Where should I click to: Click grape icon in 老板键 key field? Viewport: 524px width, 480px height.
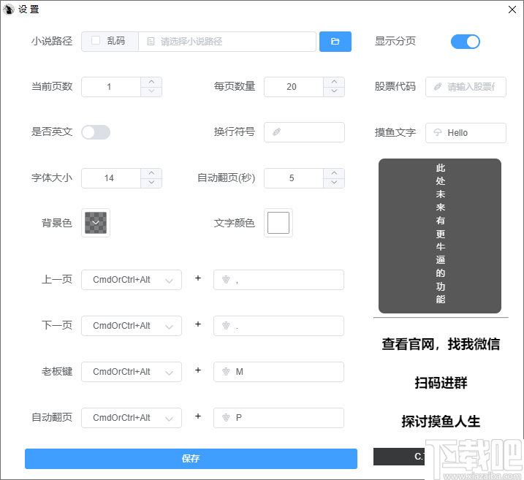point(227,371)
